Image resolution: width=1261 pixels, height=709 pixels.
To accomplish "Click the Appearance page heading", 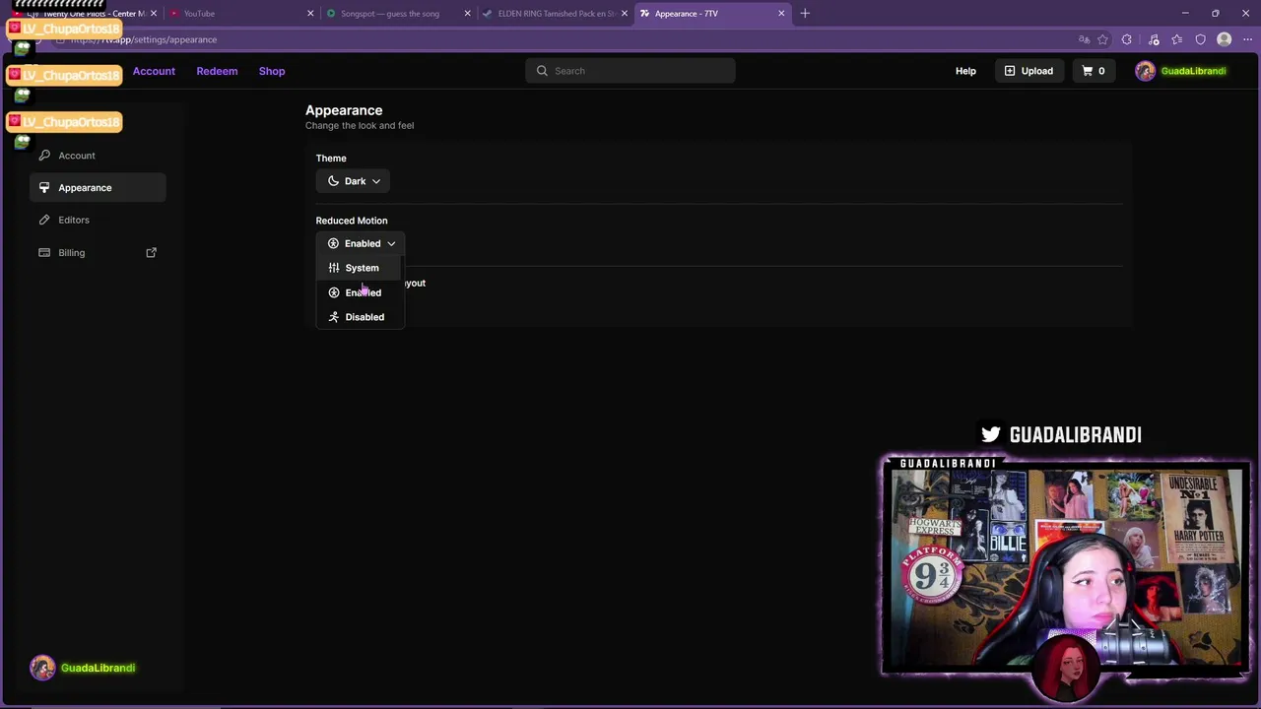I will click(344, 110).
